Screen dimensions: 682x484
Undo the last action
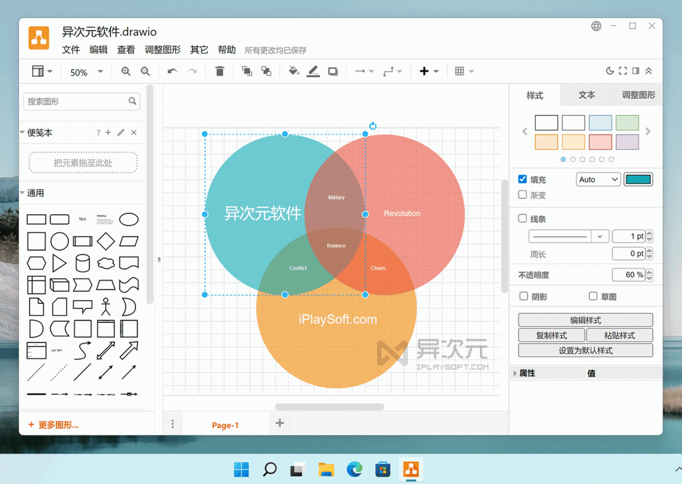coord(173,72)
